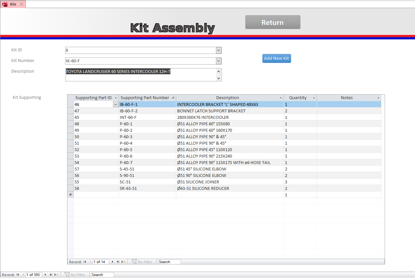415x278 pixels.
Task: Click the Description field scroll-up arrow
Action: [x=219, y=71]
